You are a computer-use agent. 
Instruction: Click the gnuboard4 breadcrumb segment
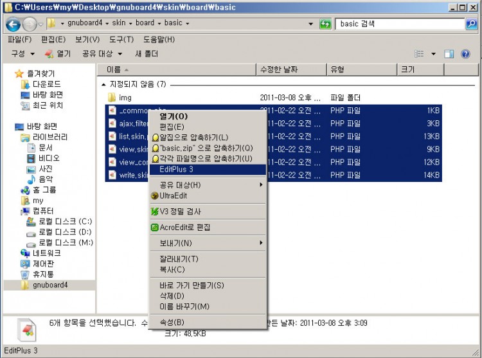pos(85,22)
